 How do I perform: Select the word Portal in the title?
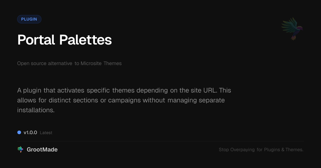[x=36, y=40]
